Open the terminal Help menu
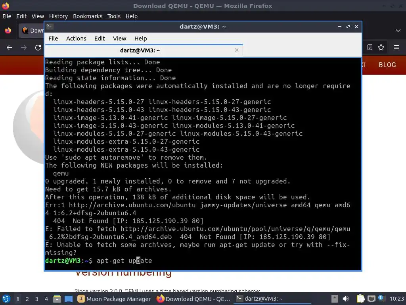The height and width of the screenshot is (305, 406). point(141,39)
